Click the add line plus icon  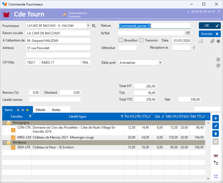pyautogui.click(x=216, y=118)
